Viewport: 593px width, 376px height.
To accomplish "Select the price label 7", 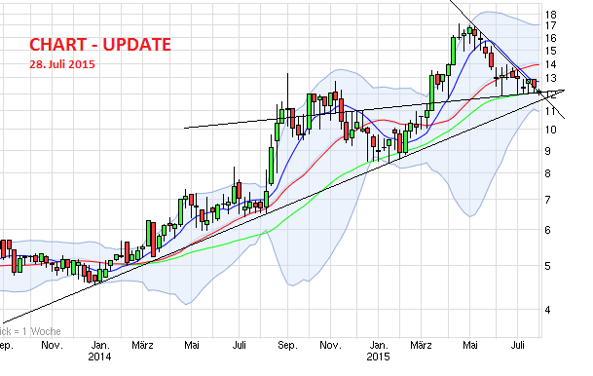I will point(548,200).
